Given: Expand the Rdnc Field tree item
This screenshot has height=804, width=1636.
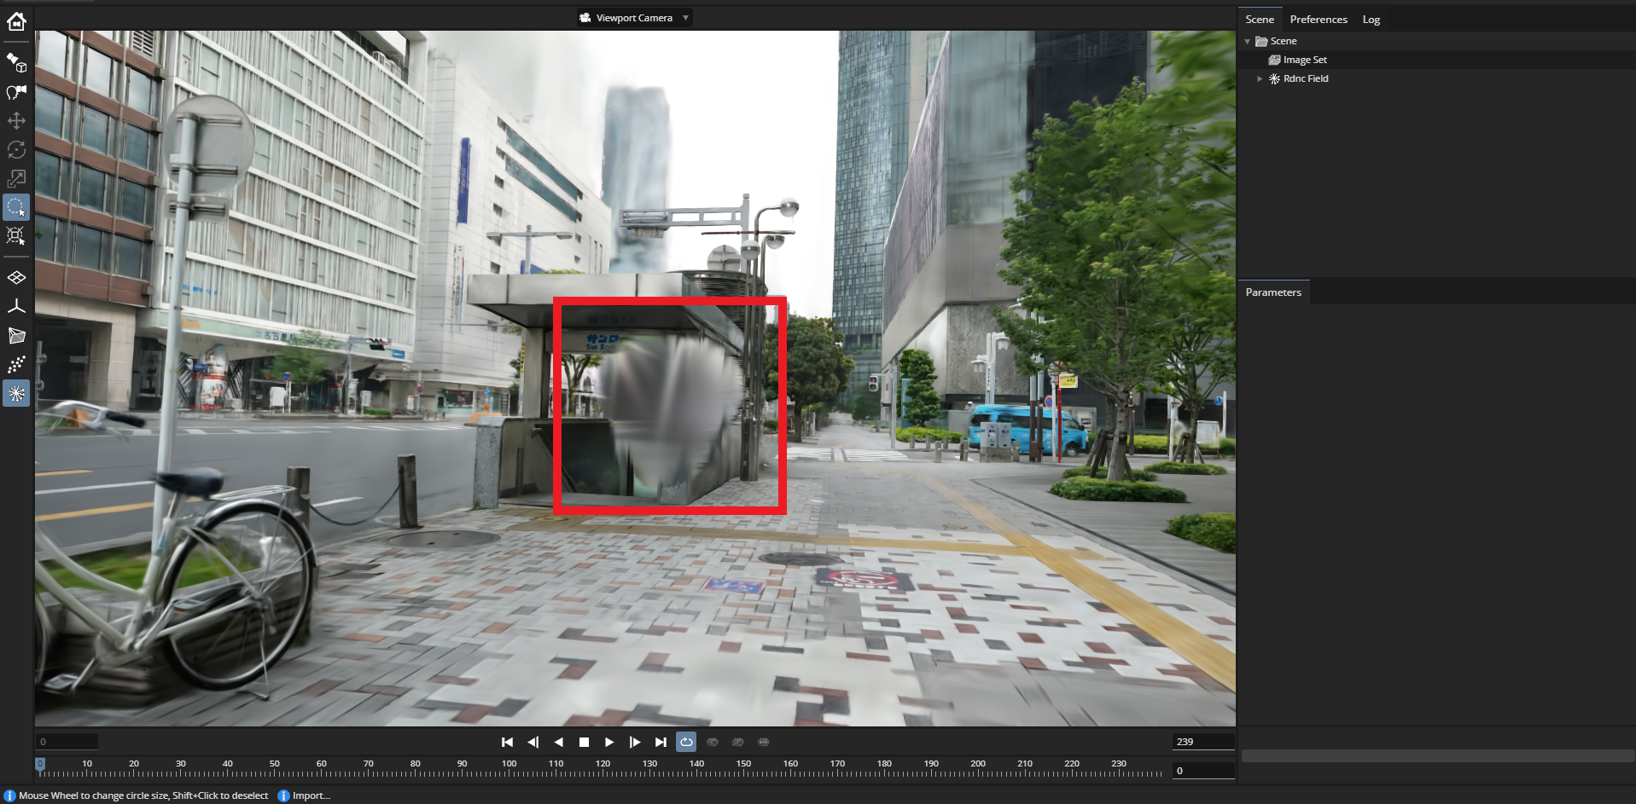Looking at the screenshot, I should click(x=1260, y=78).
